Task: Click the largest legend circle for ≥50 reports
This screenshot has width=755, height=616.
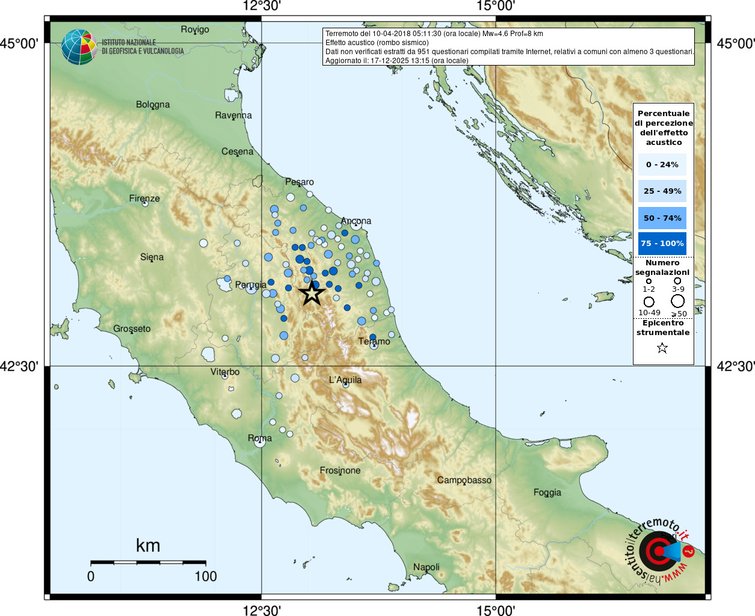Action: click(678, 301)
